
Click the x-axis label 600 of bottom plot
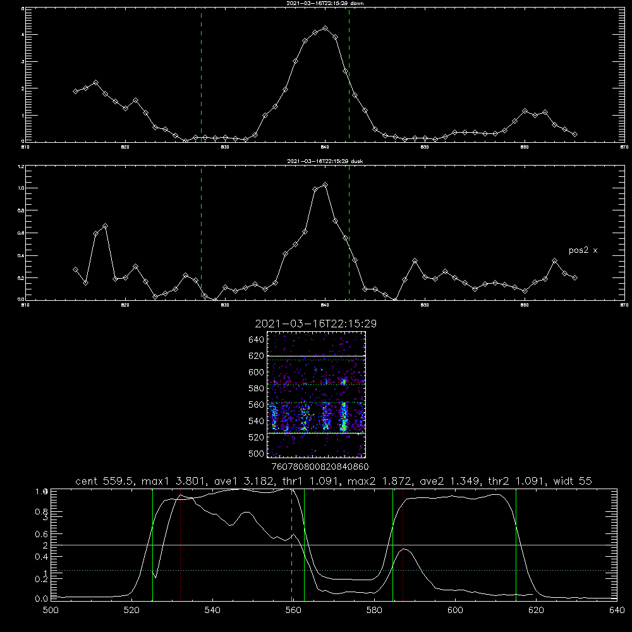click(x=456, y=611)
